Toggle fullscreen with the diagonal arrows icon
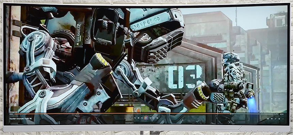 [x=275, y=119]
